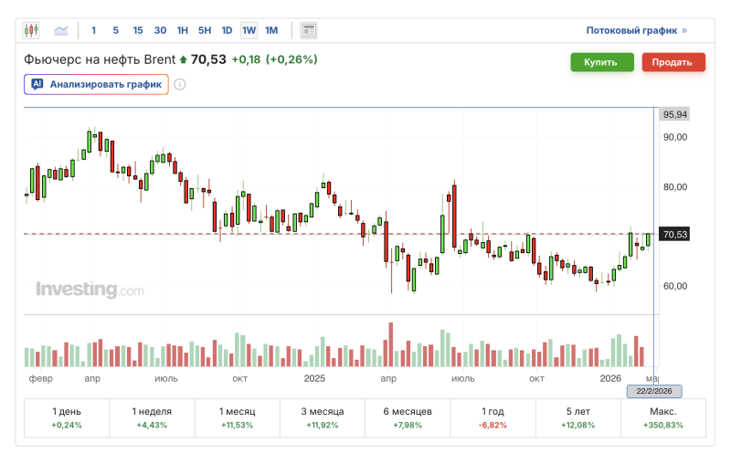Choose the 30 minute interval

[160, 30]
